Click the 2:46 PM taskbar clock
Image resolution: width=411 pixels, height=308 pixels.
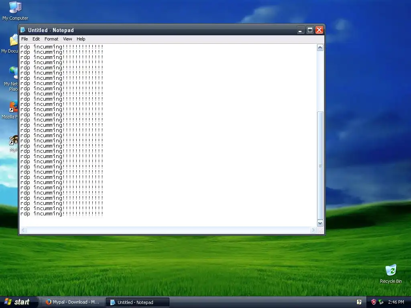pos(396,302)
